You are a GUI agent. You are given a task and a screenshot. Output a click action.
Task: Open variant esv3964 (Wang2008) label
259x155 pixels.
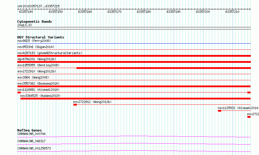click(33, 77)
